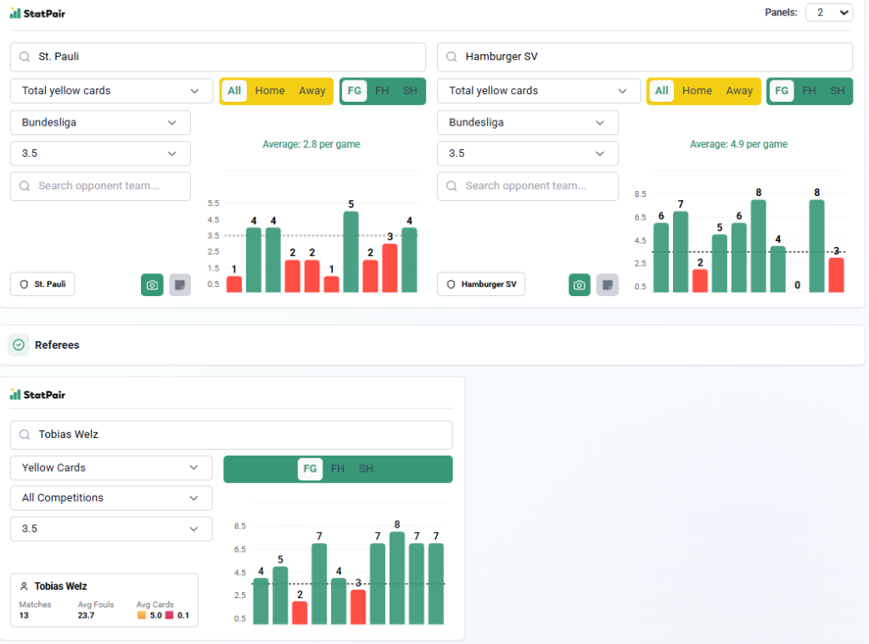Select FH tab in St. Pauli panel
This screenshot has width=869, height=644.
382,91
